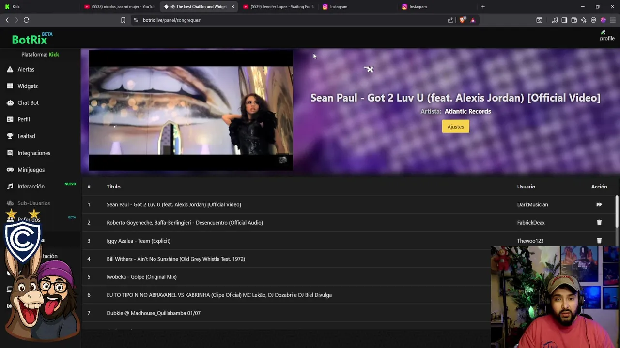Switch to nicolas jaar YouTube tab
Image resolution: width=620 pixels, height=348 pixels.
point(119,7)
